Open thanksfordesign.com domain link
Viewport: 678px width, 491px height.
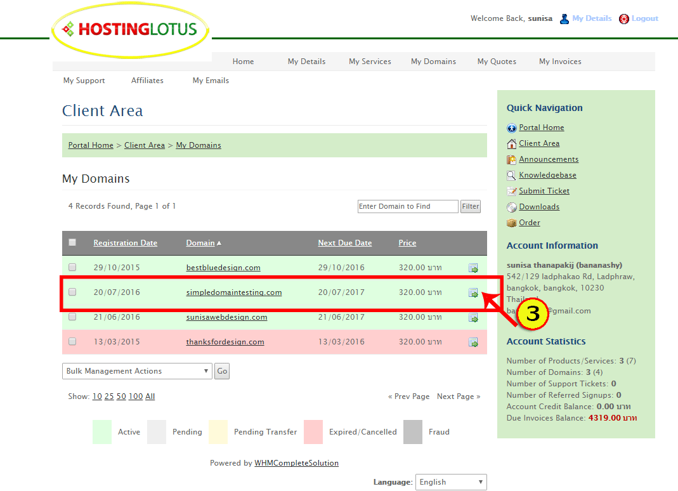pyautogui.click(x=225, y=342)
